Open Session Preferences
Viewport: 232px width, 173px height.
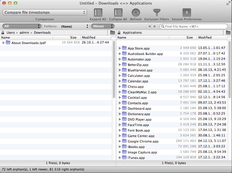(x=187, y=13)
